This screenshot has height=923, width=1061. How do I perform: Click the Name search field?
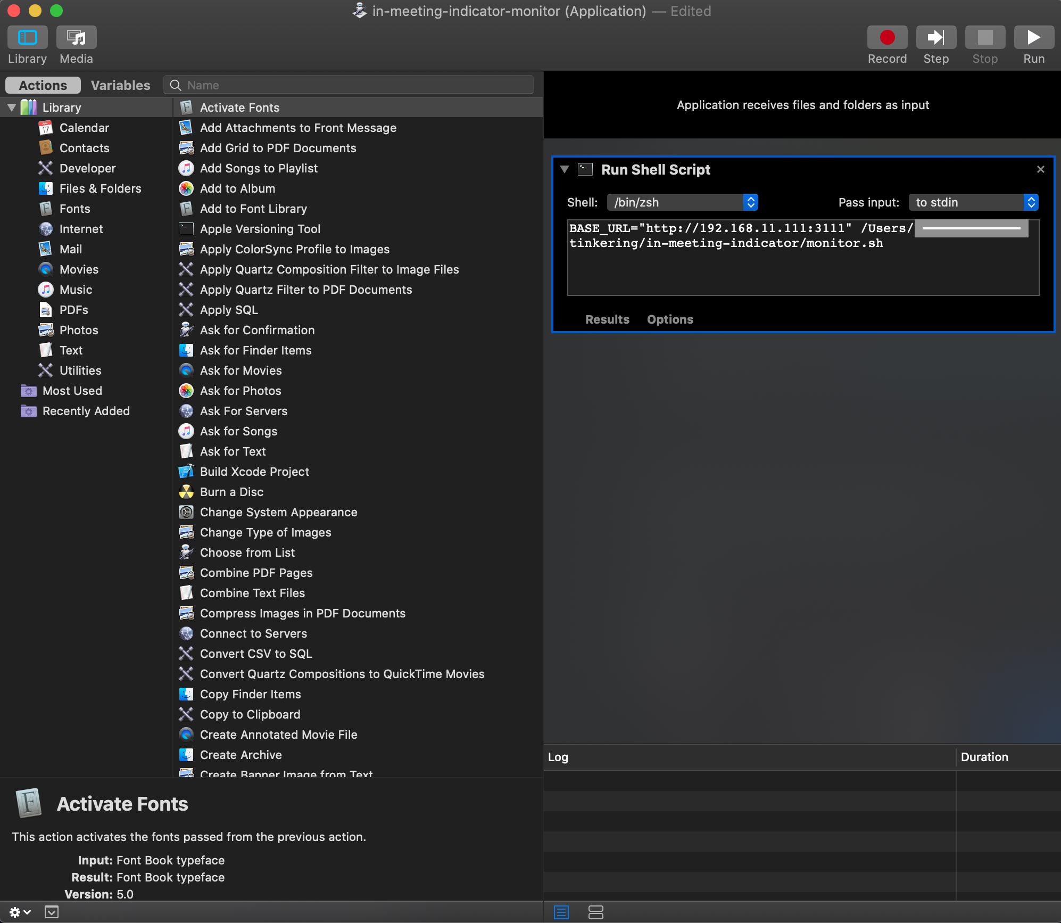(357, 85)
